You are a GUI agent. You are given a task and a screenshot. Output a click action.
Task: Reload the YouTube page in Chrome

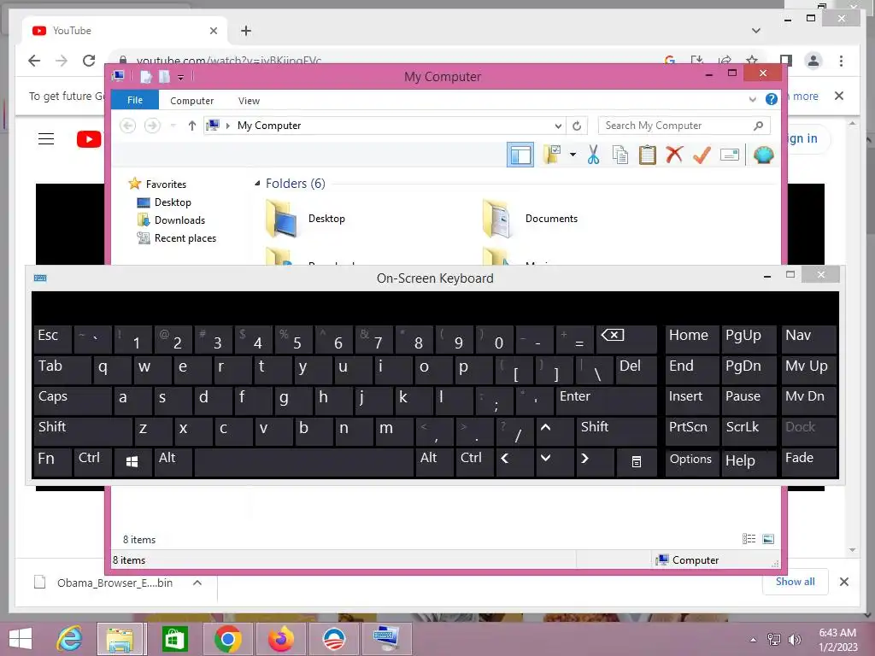click(89, 61)
